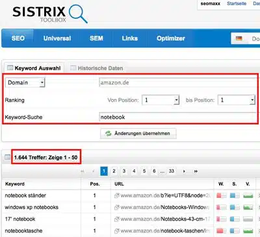Click the Keyword Auswahl tab icon
Screen dimensions: 260x237
10,68
